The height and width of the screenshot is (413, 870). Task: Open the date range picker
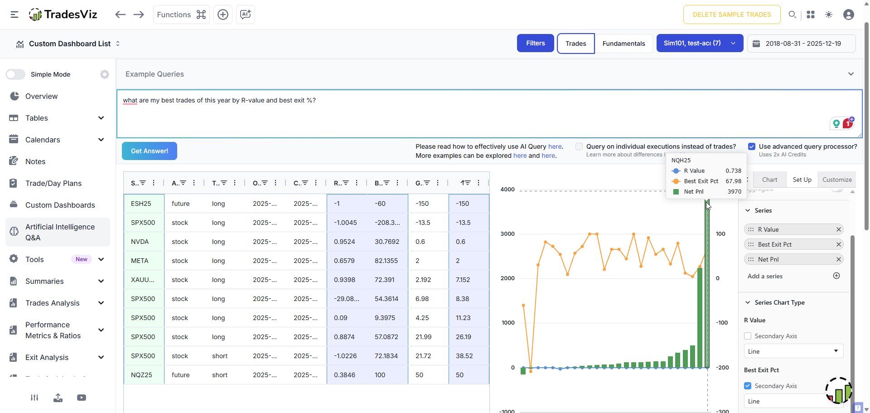coord(802,44)
